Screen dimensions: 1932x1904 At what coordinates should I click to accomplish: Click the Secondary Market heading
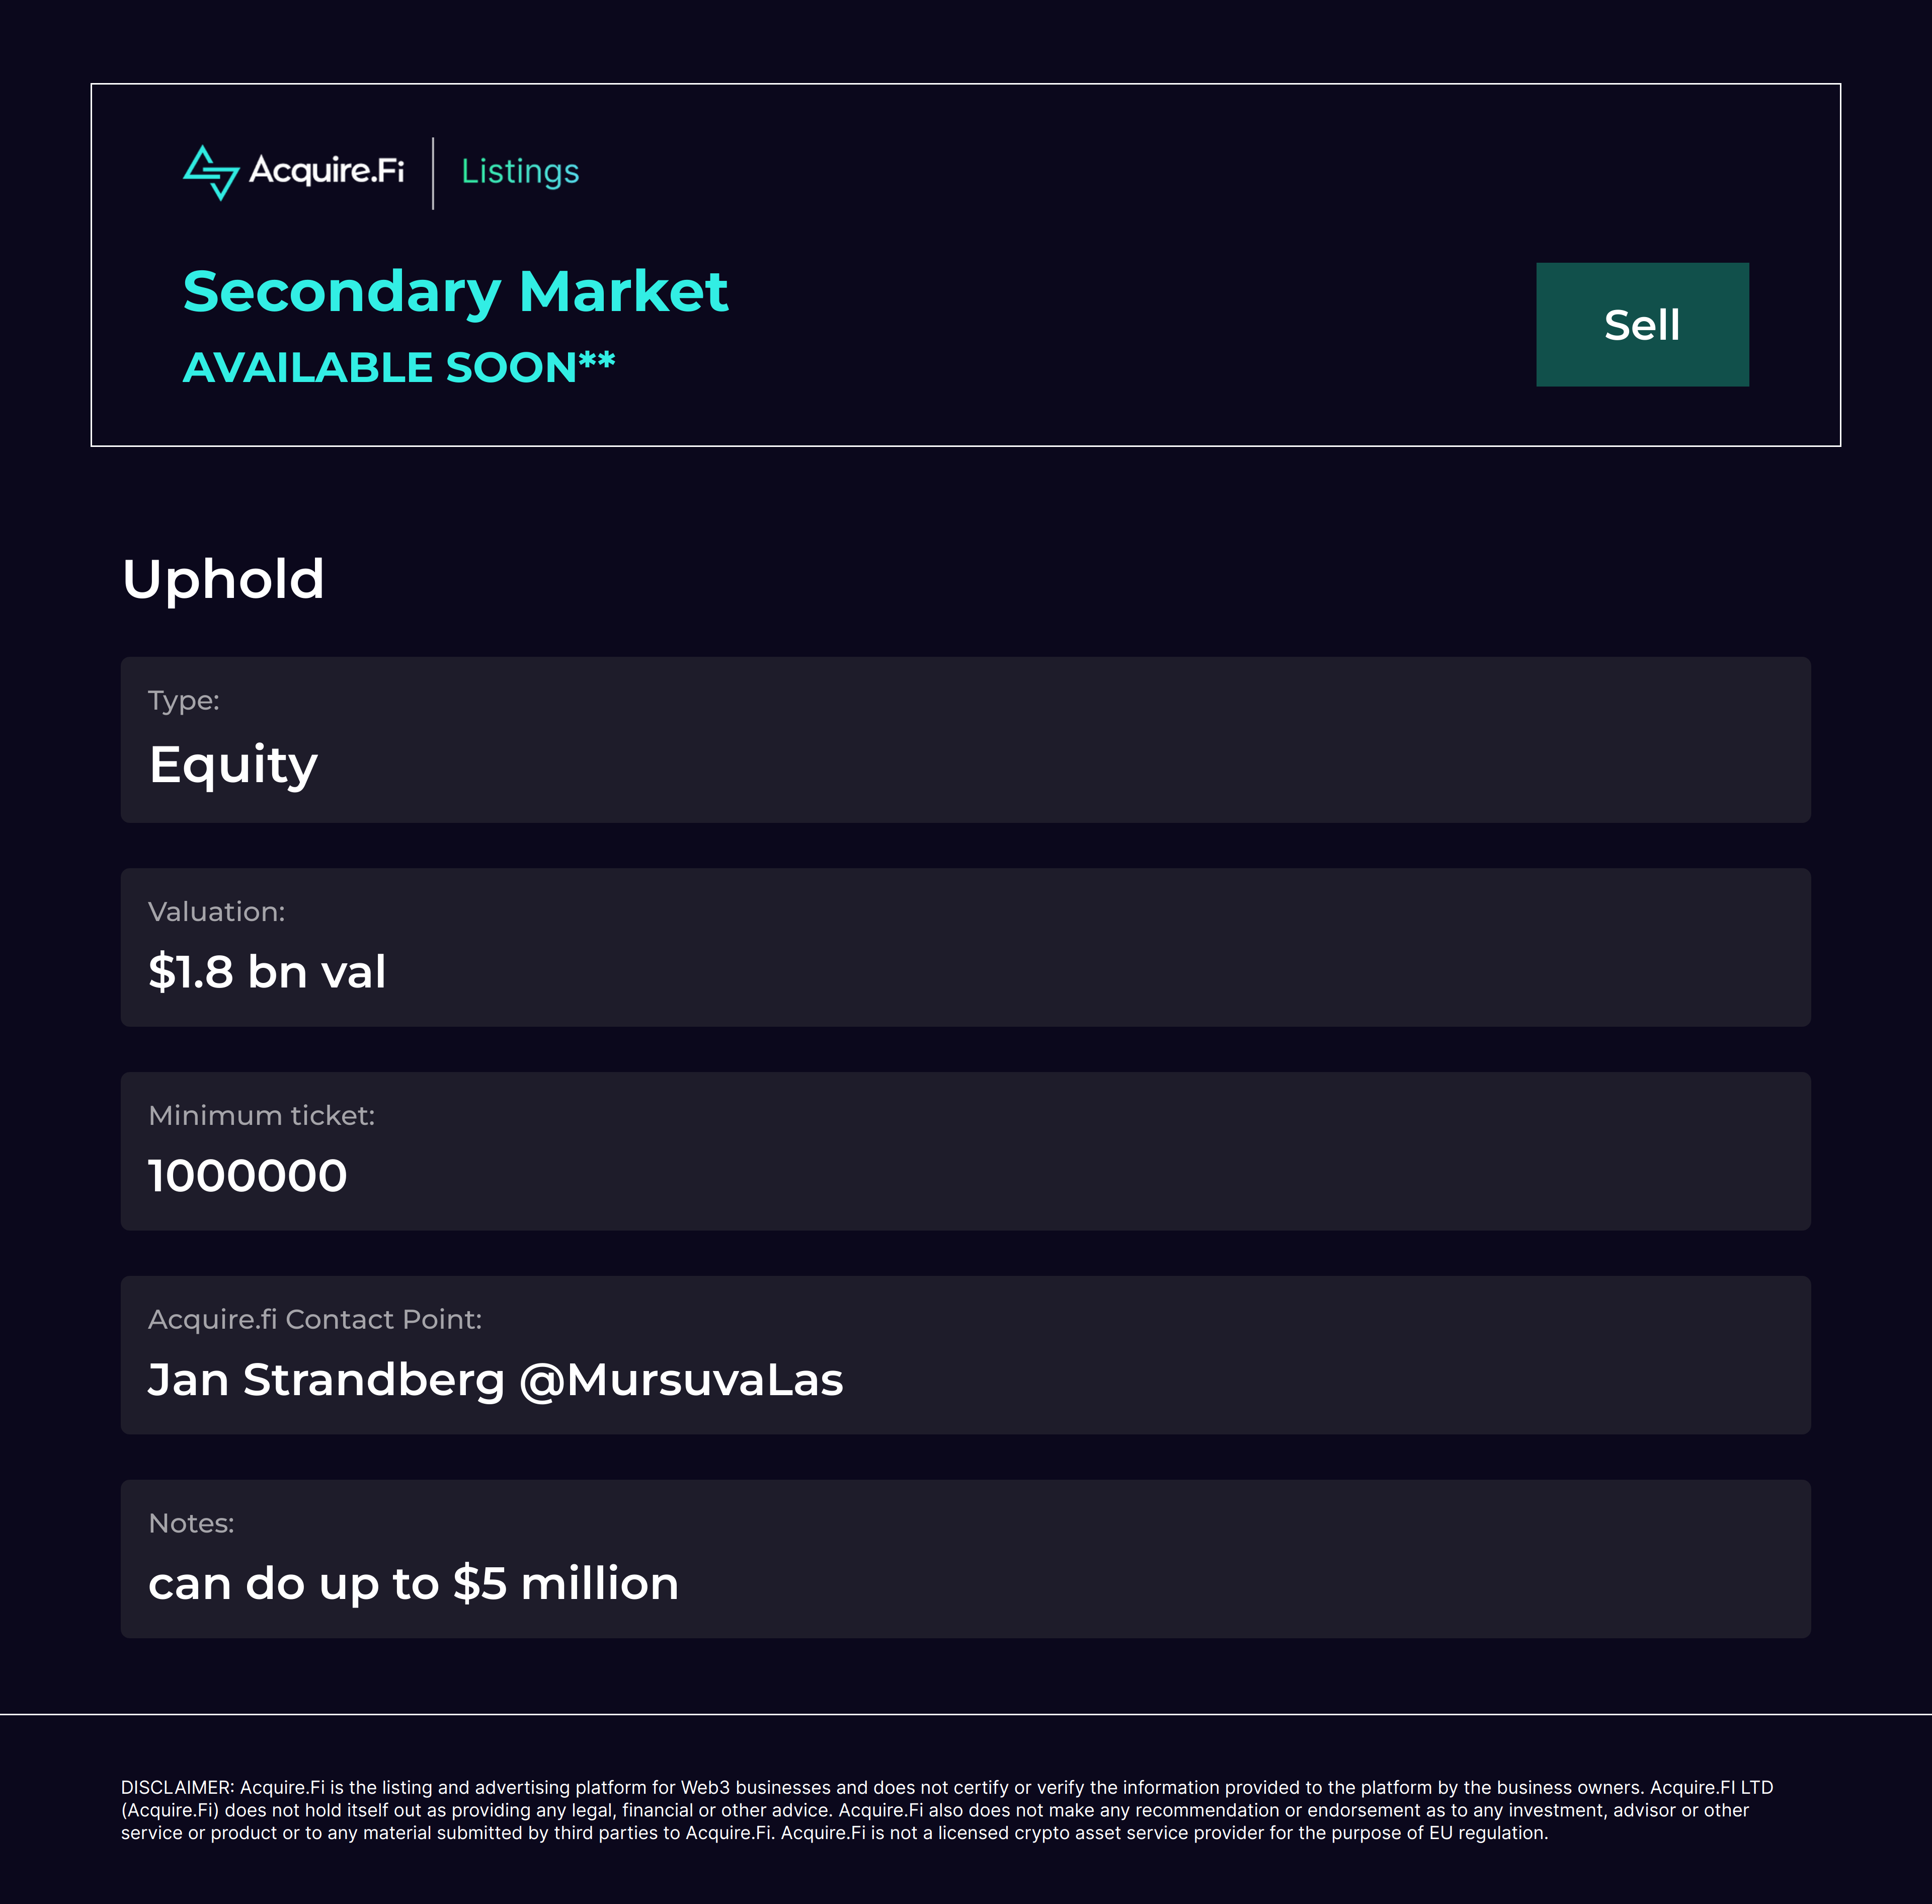tap(455, 292)
